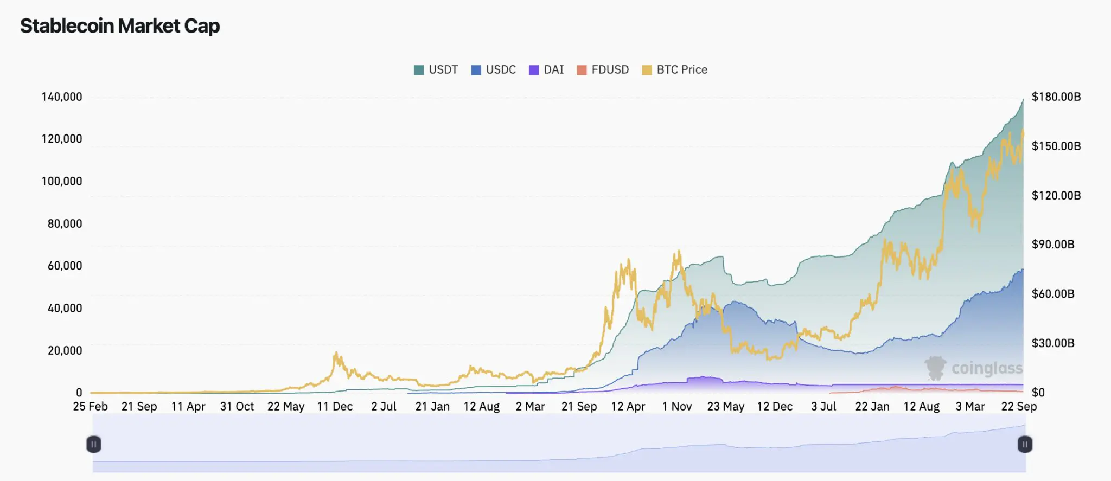The width and height of the screenshot is (1111, 481).
Task: Toggle BTC Price label in legend
Action: [x=682, y=70]
